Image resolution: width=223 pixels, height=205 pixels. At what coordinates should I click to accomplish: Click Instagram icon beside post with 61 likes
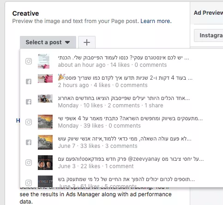click(29, 183)
